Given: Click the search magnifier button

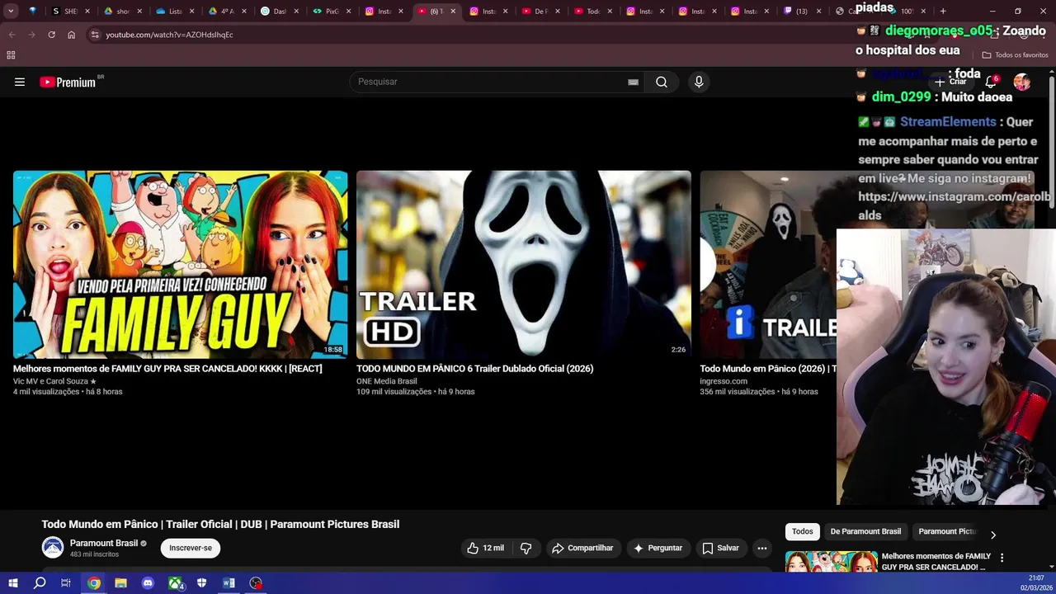Looking at the screenshot, I should [x=662, y=82].
